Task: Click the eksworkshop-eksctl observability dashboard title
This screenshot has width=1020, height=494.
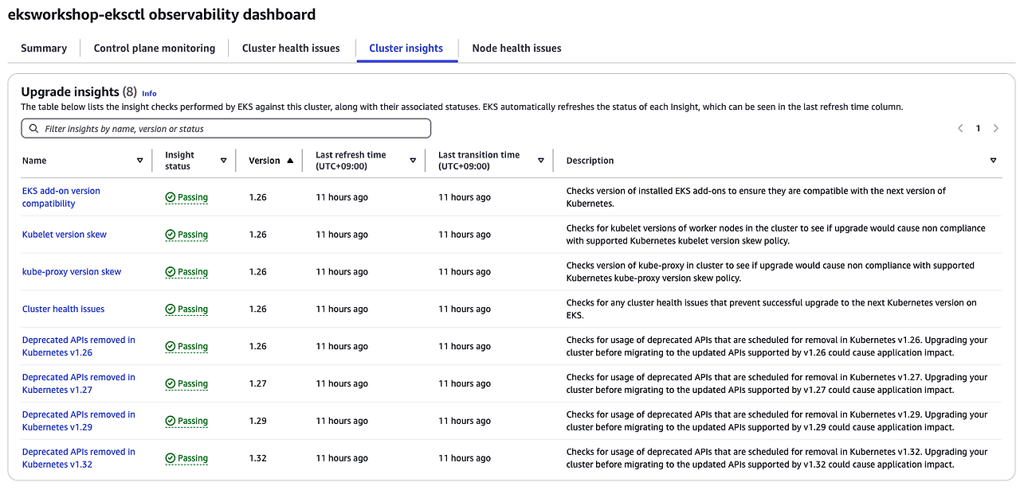Action: click(x=162, y=14)
